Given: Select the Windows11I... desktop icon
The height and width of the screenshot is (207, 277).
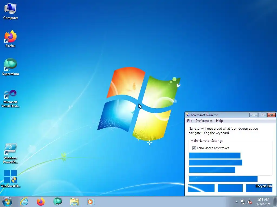Looking at the screenshot, I should pyautogui.click(x=11, y=179).
